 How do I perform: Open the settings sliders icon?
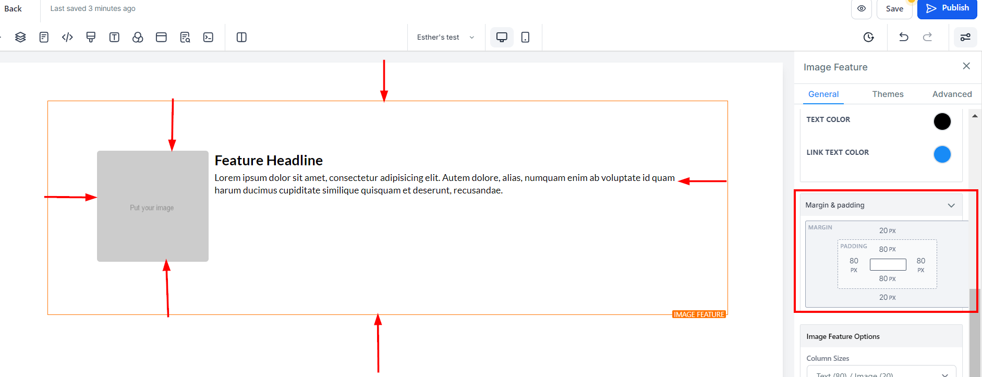pos(965,37)
